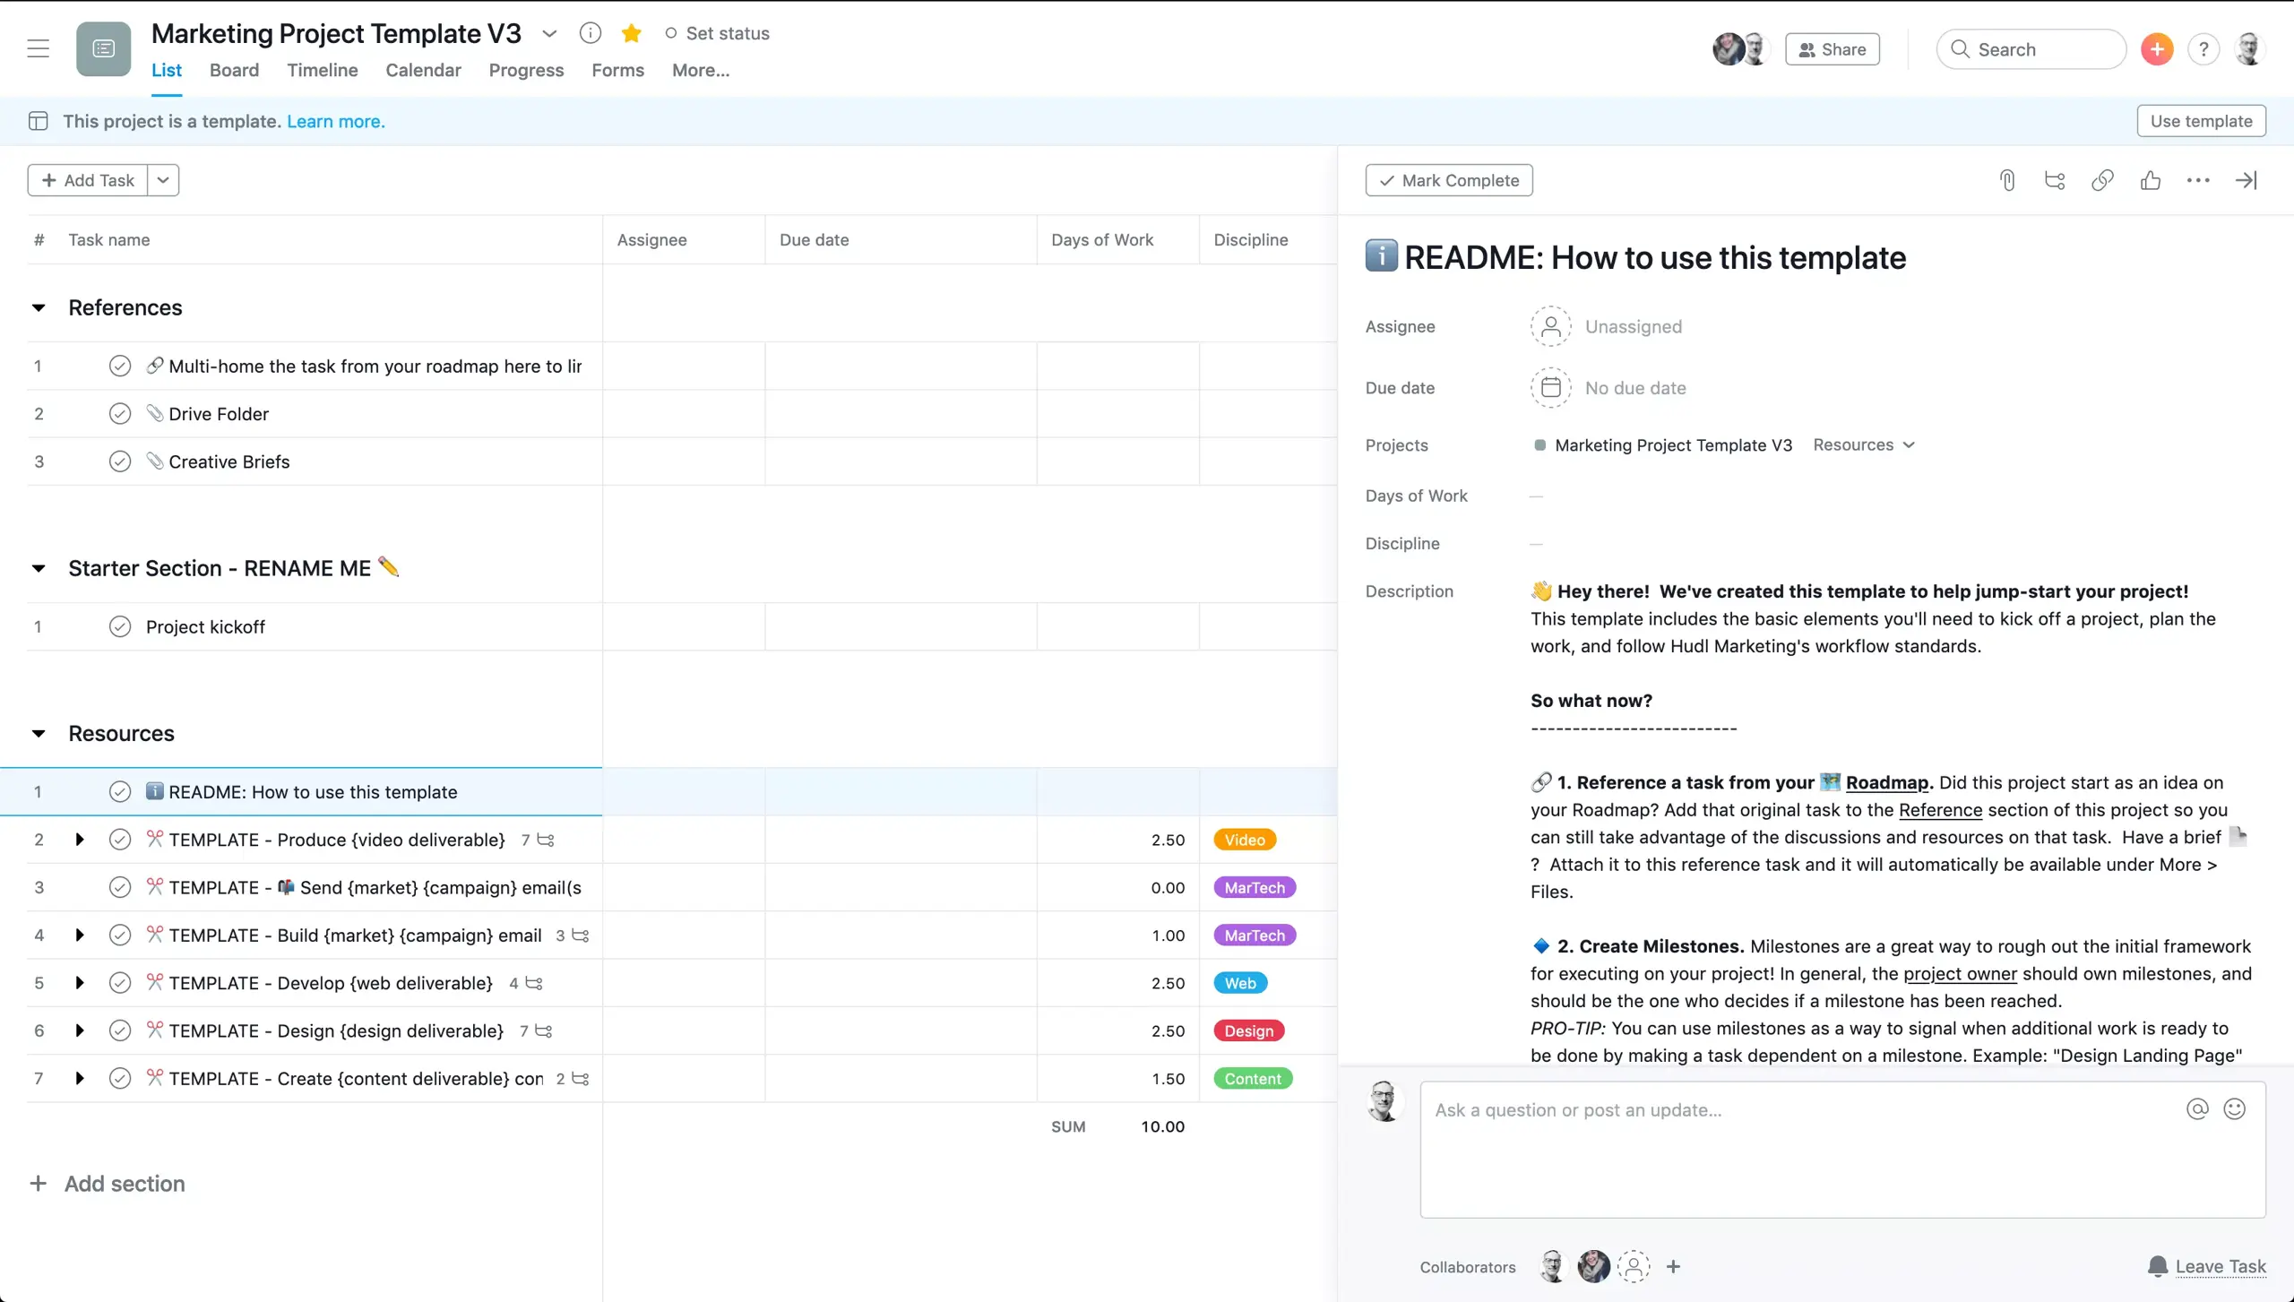2294x1302 pixels.
Task: Click the Resources section in Projects field
Action: (1862, 444)
